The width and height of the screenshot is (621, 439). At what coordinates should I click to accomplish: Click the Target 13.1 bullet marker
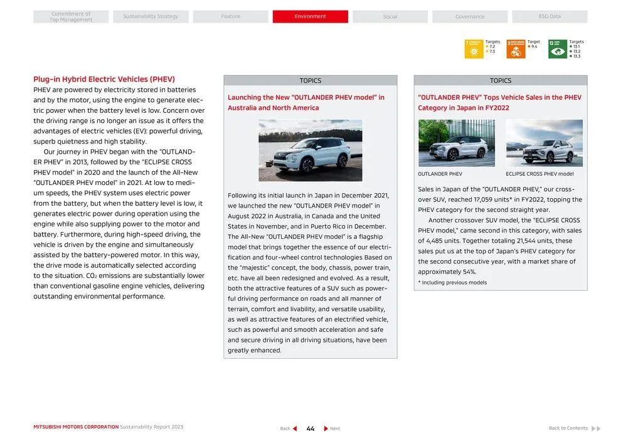(x=571, y=47)
